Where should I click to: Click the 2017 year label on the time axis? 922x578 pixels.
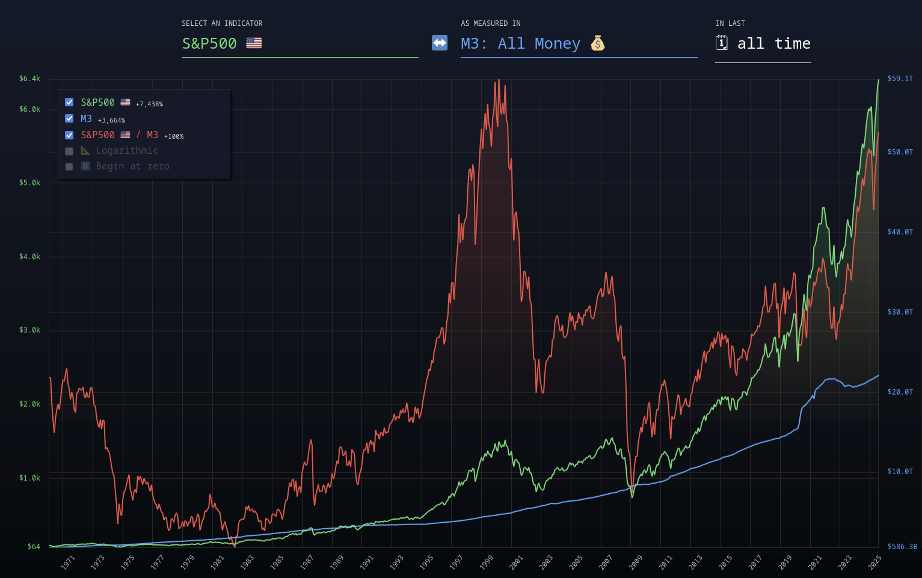tap(755, 562)
